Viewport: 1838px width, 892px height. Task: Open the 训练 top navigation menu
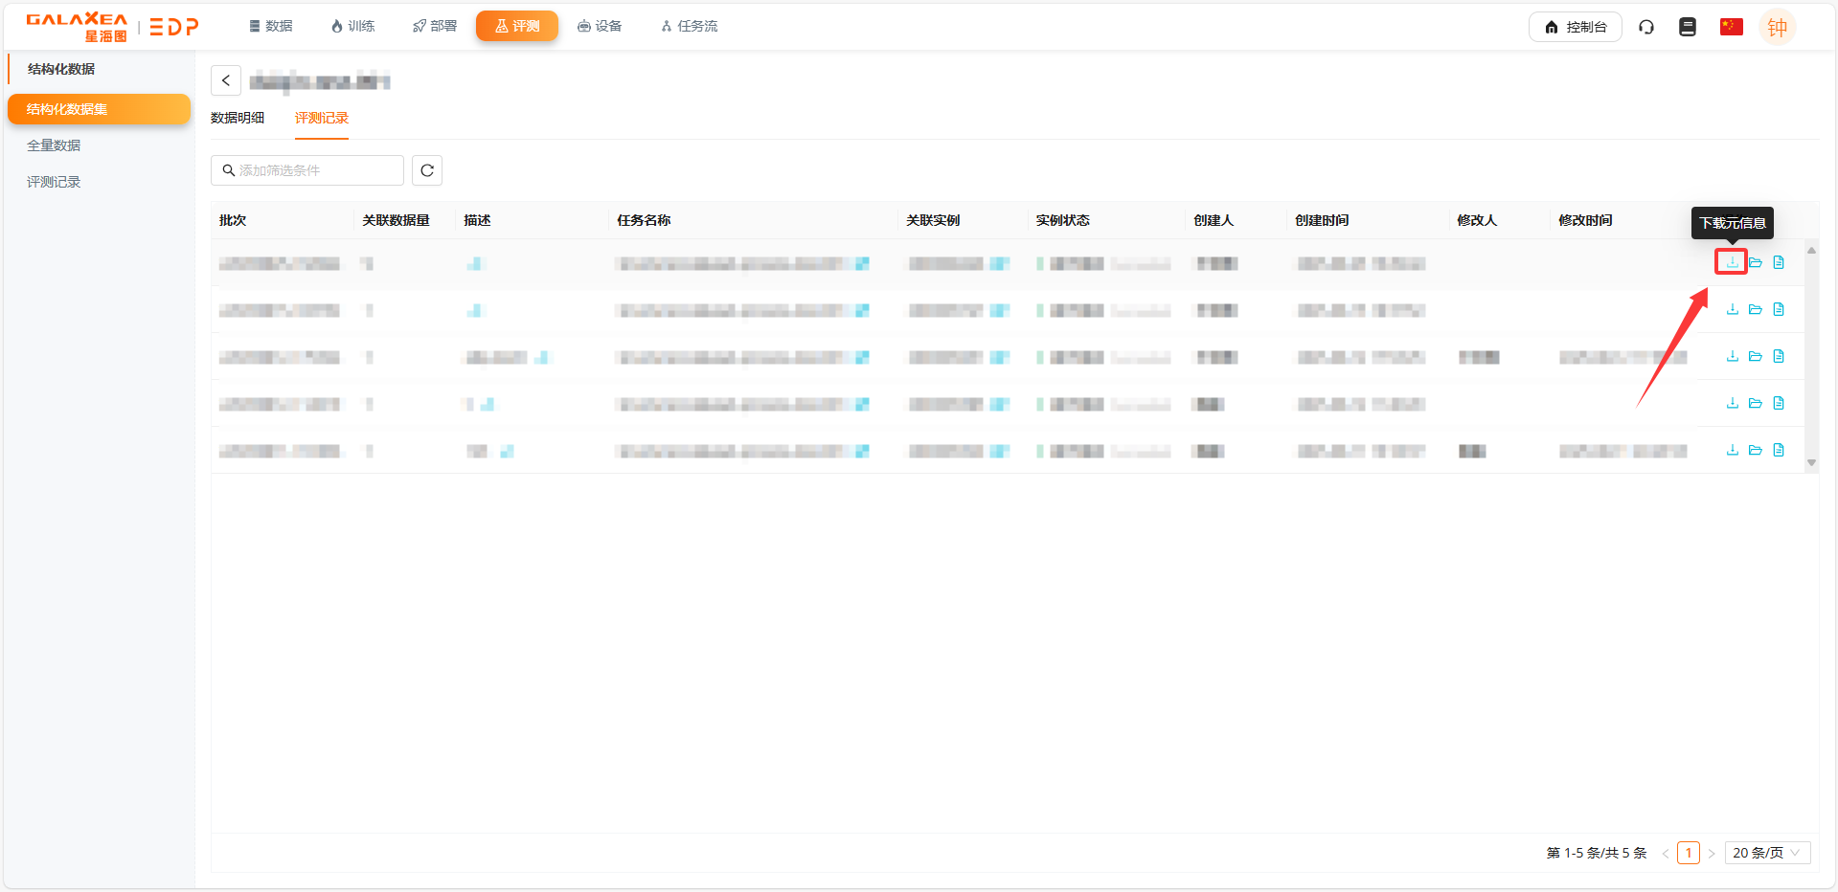352,26
